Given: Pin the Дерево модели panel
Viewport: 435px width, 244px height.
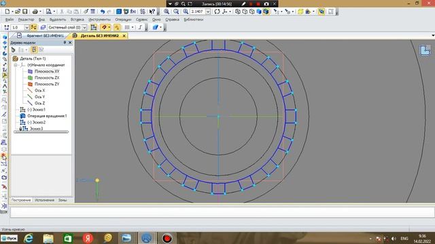Looking at the screenshot, I should click(x=65, y=43).
